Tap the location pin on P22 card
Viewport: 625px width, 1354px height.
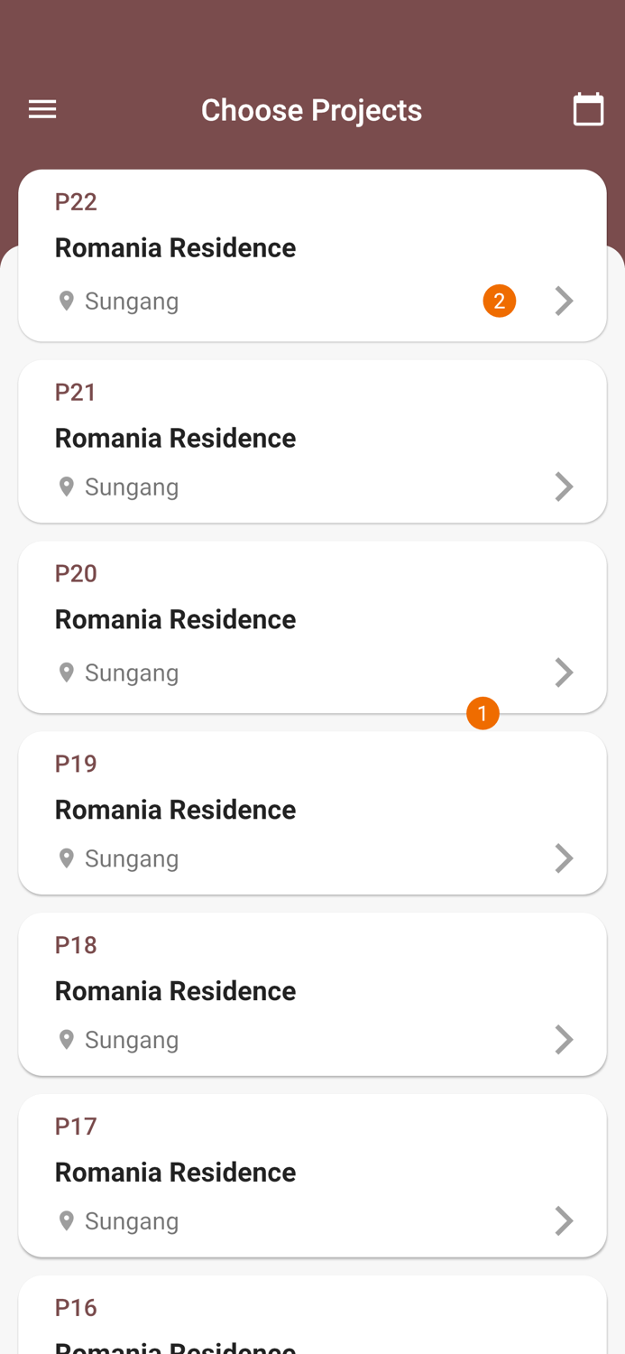click(x=66, y=301)
